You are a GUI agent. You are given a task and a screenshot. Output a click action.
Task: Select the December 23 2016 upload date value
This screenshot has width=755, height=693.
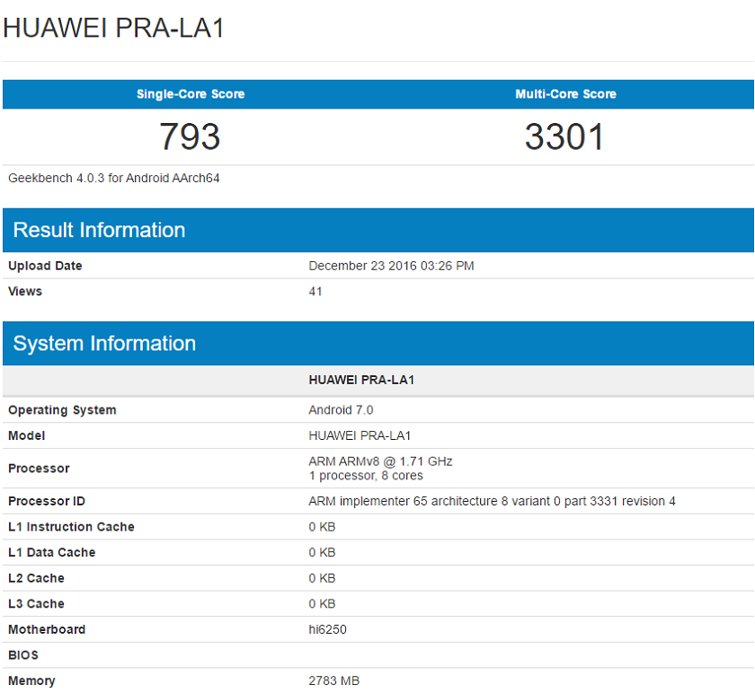[391, 266]
